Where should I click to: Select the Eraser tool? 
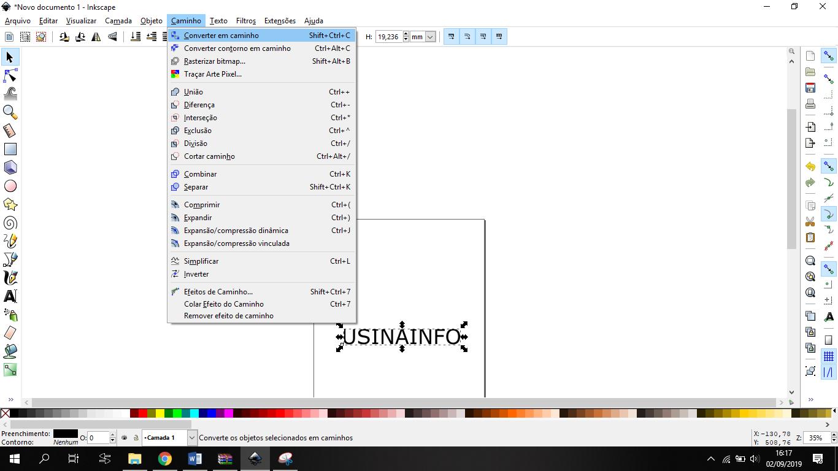click(10, 333)
